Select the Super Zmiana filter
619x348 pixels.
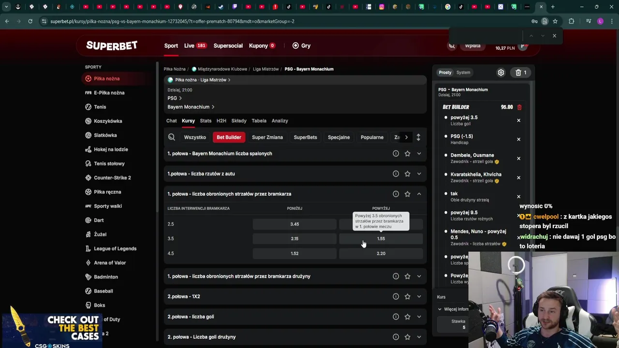click(x=267, y=137)
